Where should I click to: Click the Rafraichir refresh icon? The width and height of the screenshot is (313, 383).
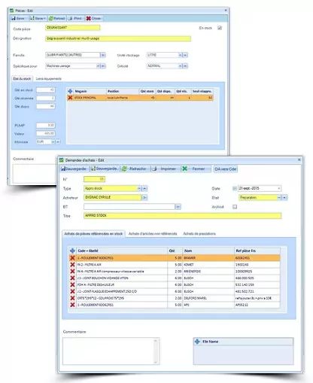click(124, 169)
